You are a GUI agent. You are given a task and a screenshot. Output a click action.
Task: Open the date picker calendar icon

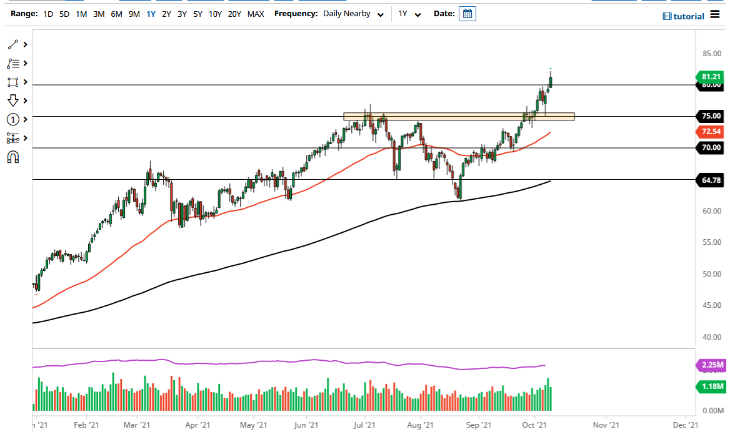[467, 13]
